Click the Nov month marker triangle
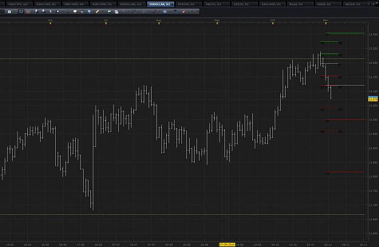 pos(326,24)
